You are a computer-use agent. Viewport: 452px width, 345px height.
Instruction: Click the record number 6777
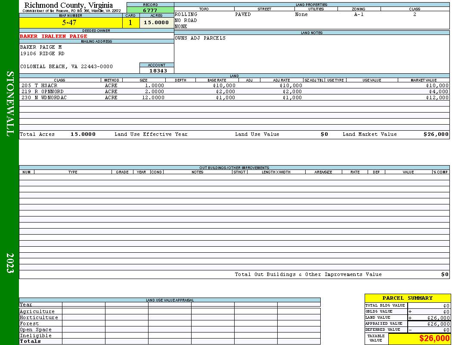coord(150,10)
